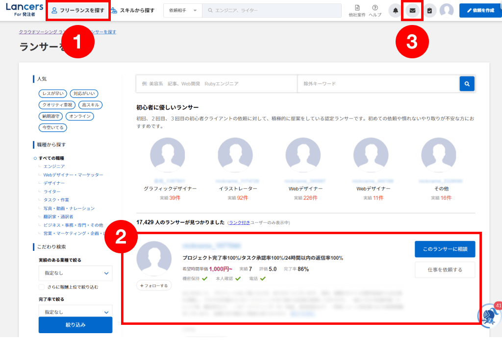The image size is (502, 341).
Task: Check さらに報酬上位で絞り込む checkbox
Action: [42, 287]
